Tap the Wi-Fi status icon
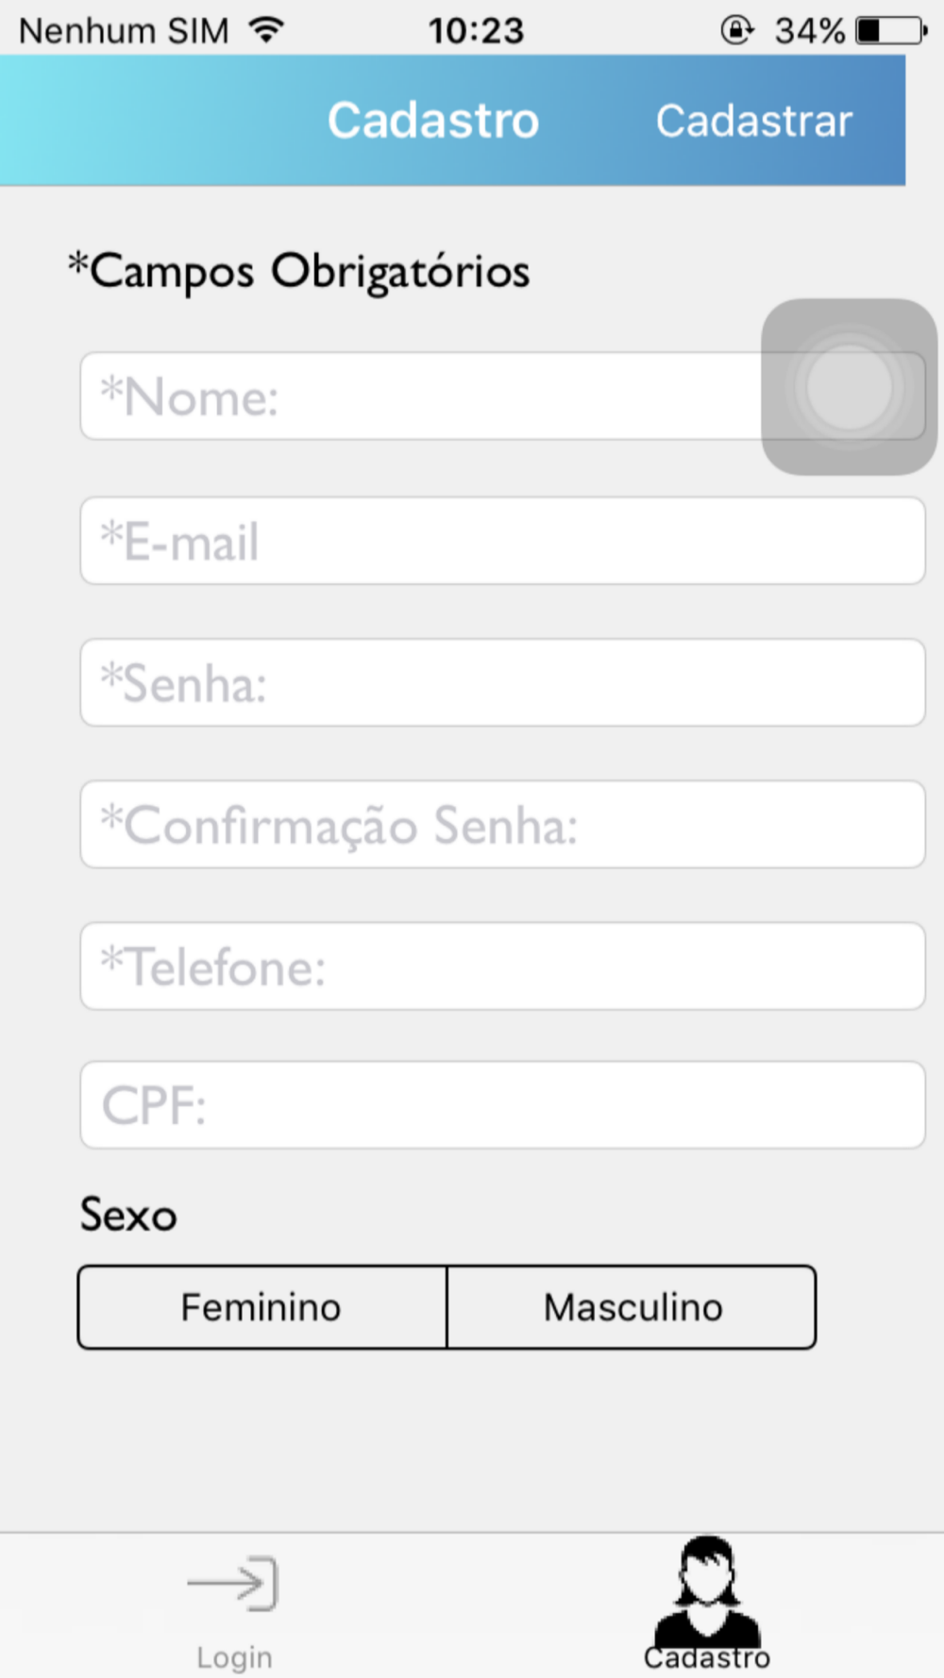Image resolution: width=944 pixels, height=1678 pixels. click(267, 30)
